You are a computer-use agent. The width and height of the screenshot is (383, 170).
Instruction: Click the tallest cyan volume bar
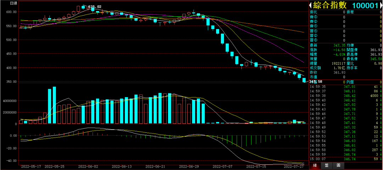coord(54,105)
